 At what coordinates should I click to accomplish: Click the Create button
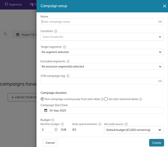pyautogui.click(x=156, y=143)
